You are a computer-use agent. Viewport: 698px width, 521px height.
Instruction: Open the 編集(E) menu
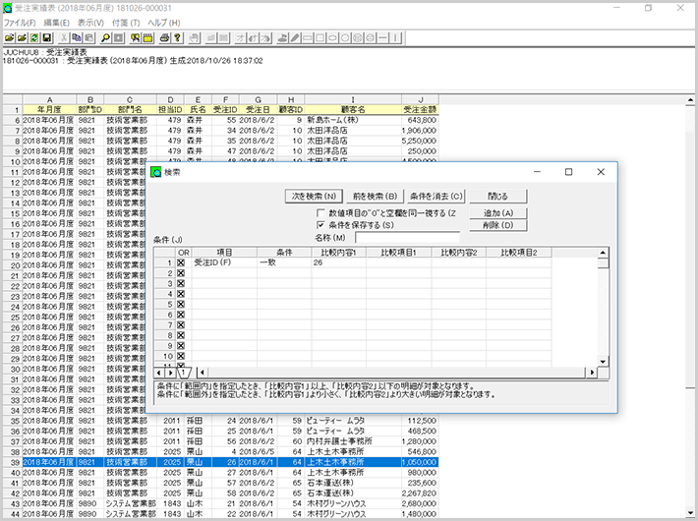pos(57,22)
